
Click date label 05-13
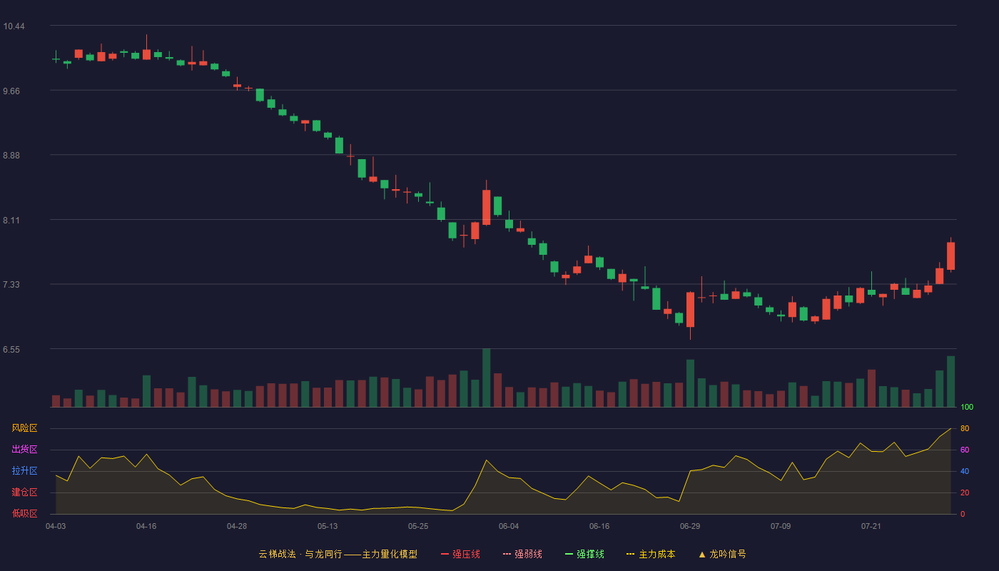(x=328, y=526)
